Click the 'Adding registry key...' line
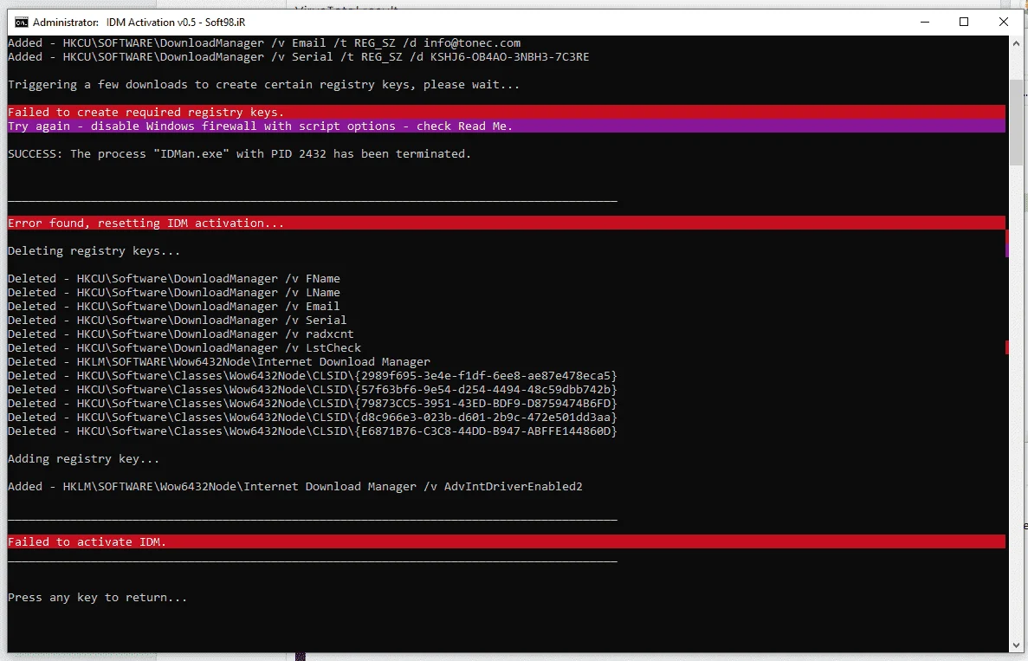Image resolution: width=1028 pixels, height=661 pixels. pos(83,459)
